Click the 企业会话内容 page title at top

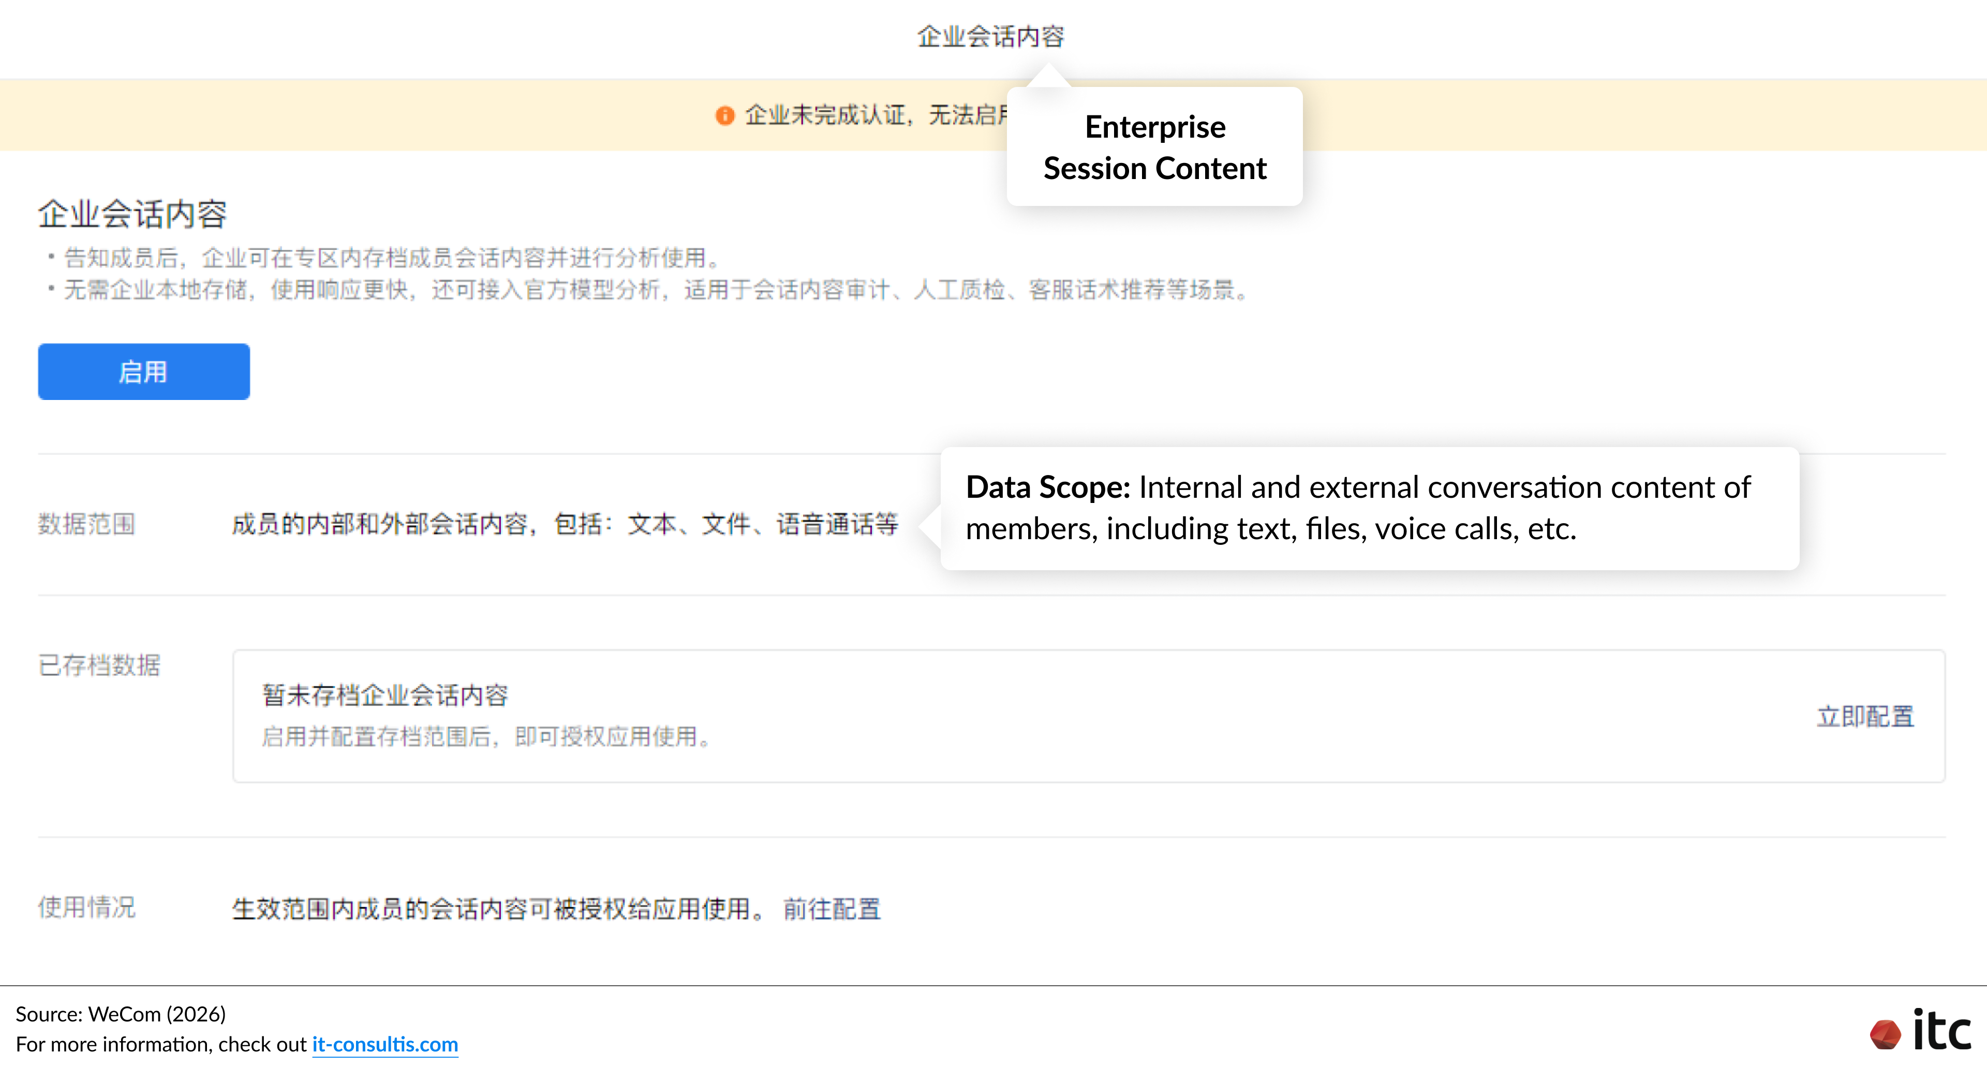990,36
